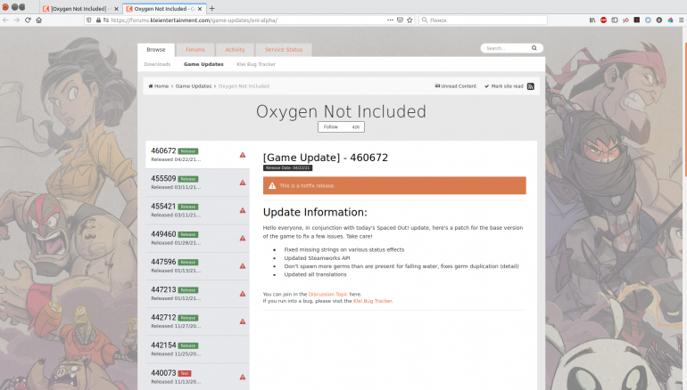Select update 447213 in the list
The image size is (687, 390).
[x=197, y=294]
